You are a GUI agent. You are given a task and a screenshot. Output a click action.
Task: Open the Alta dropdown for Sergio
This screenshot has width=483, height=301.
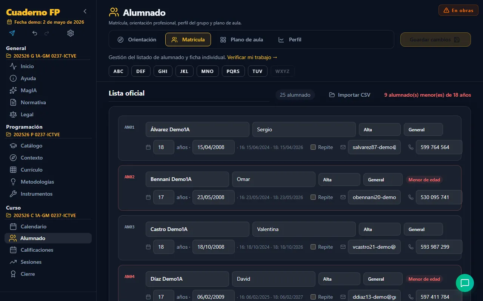380,129
